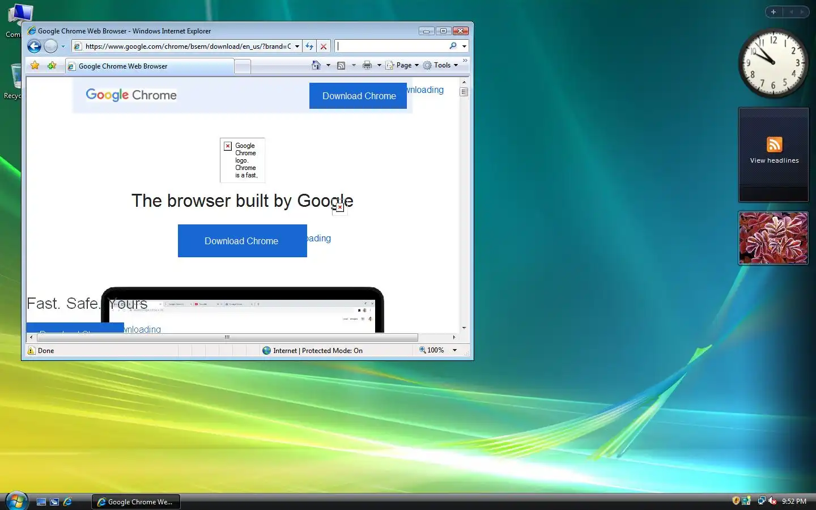Image resolution: width=816 pixels, height=510 pixels.
Task: Expand the Home button dropdown arrow
Action: click(x=328, y=65)
